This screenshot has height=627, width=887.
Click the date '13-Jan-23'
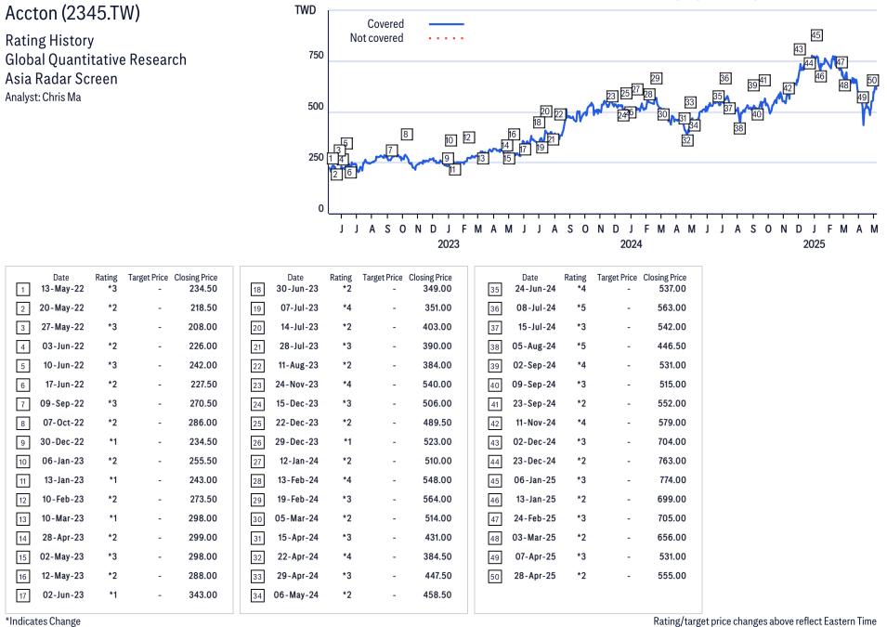tap(64, 480)
